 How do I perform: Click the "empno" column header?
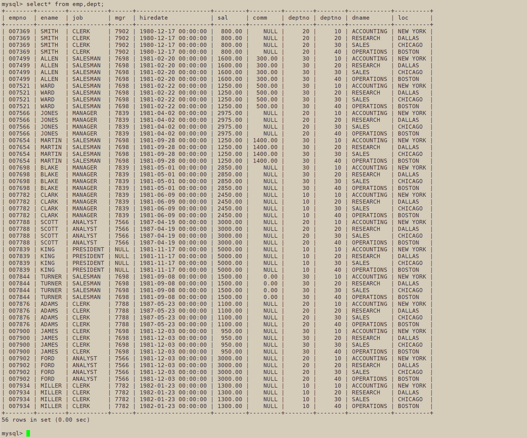click(17, 18)
